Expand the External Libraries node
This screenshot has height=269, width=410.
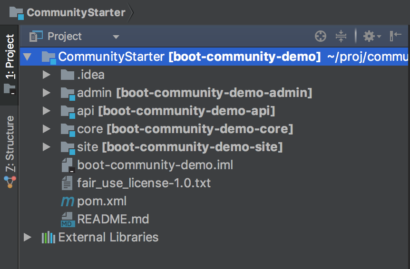coord(28,238)
